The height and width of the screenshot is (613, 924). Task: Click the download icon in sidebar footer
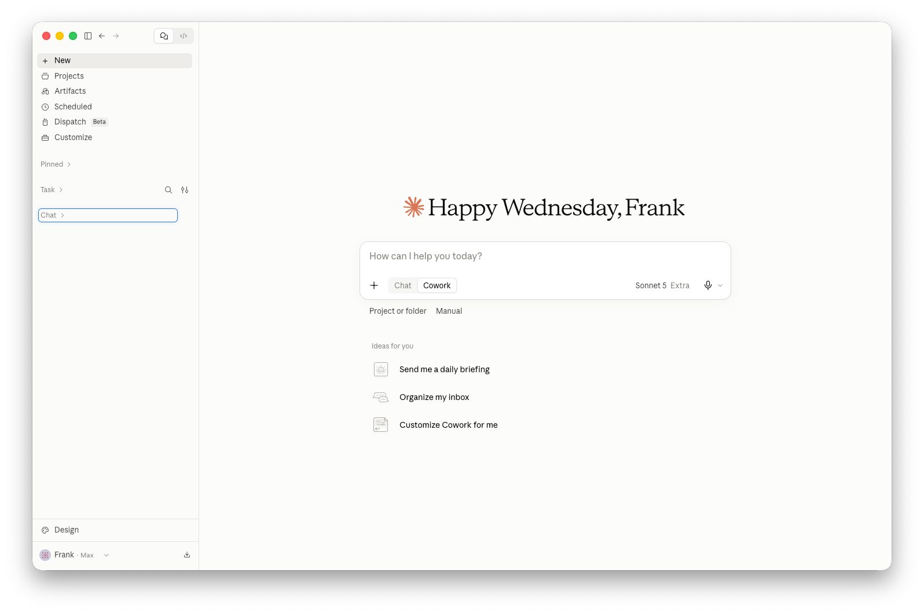click(x=187, y=555)
